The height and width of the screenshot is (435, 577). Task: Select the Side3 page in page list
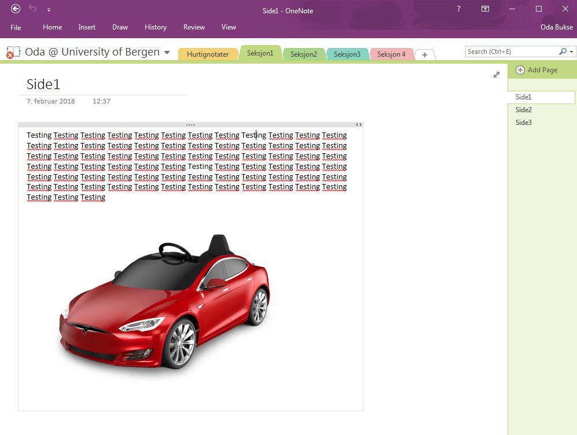point(541,123)
